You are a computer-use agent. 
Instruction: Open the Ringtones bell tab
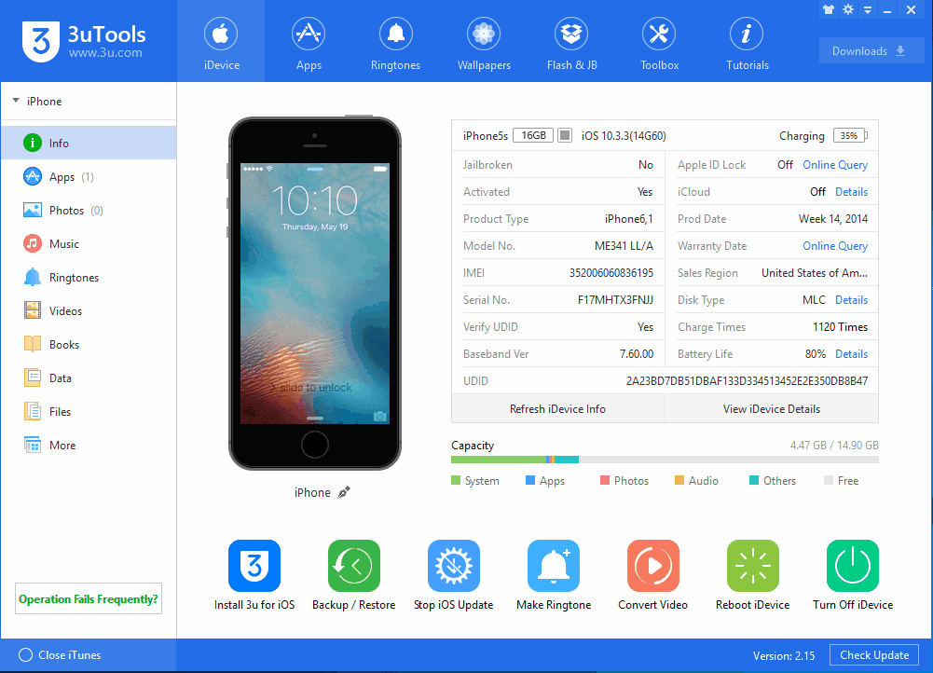pyautogui.click(x=396, y=34)
